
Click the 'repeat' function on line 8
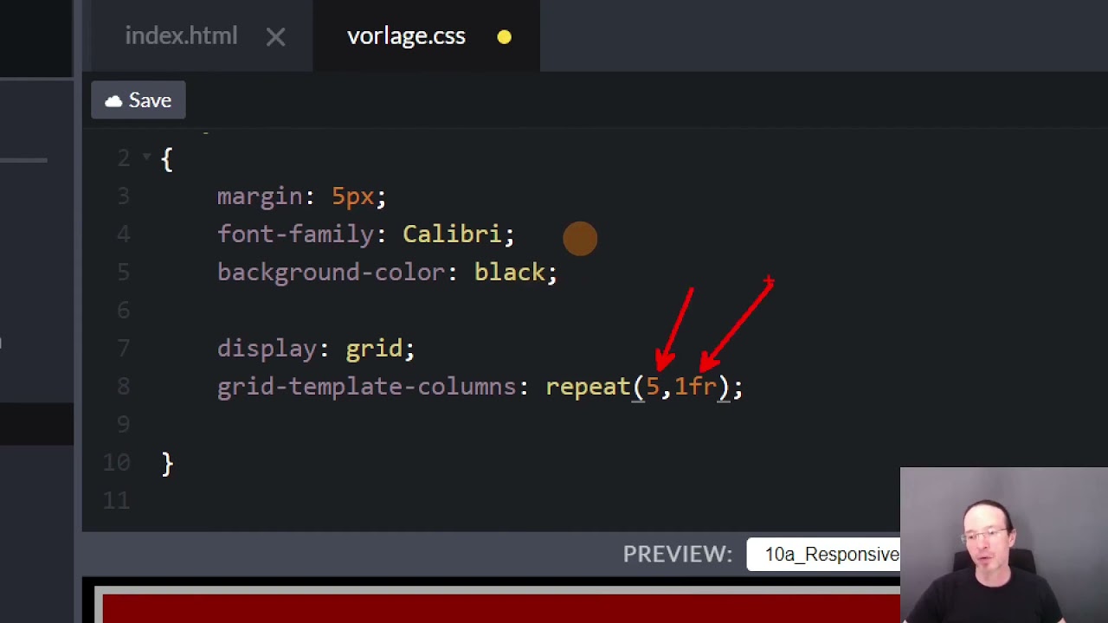(588, 387)
